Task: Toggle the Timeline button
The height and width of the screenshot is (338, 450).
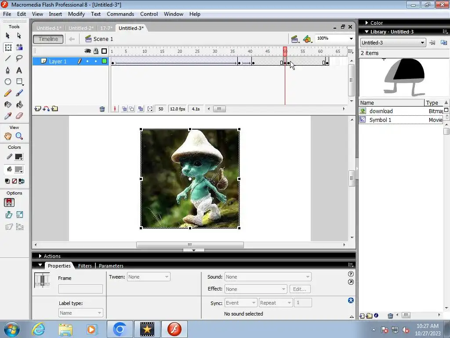Action: coord(48,39)
